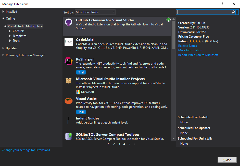
Task: Select the Controls category
Action: (19, 31)
